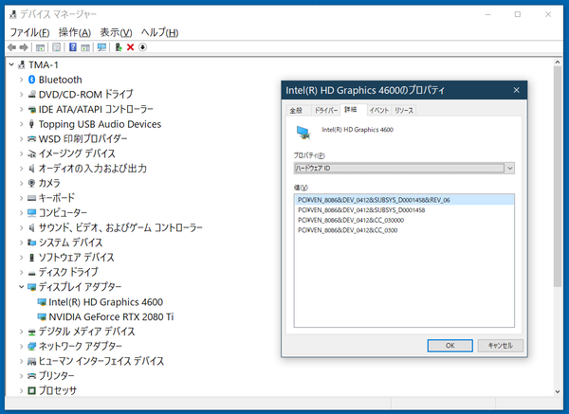Click the コンピューター monitor icon
This screenshot has width=569, height=414.
[x=31, y=213]
